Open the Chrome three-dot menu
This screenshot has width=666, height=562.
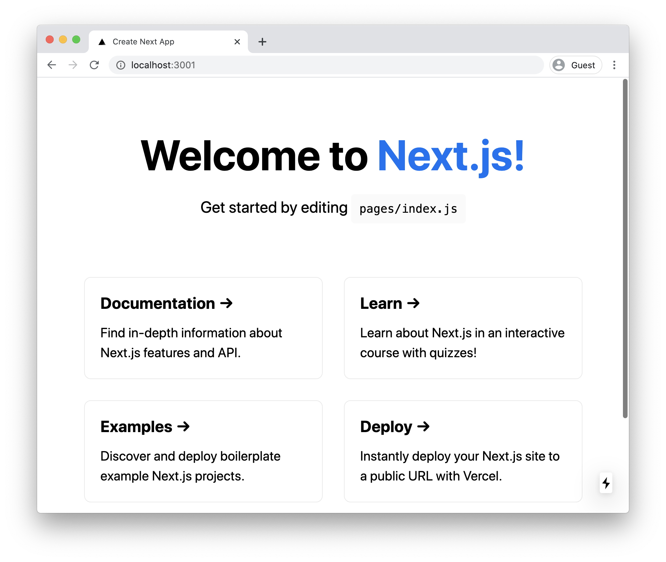coord(614,65)
